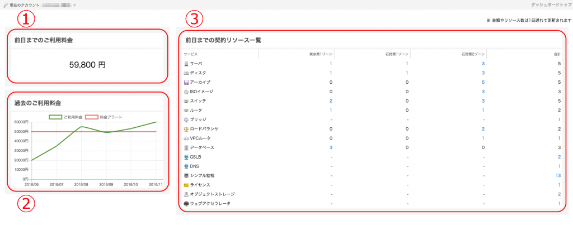Click the GSLB globe icon
The image size is (573, 225).
(x=186, y=157)
